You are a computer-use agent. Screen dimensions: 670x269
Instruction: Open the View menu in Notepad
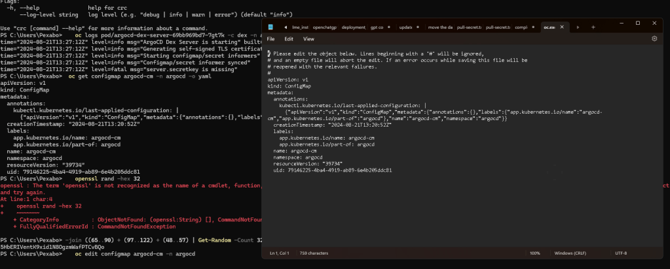pyautogui.click(x=308, y=39)
